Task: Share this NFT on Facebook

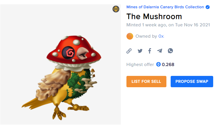Action: [x=150, y=51]
